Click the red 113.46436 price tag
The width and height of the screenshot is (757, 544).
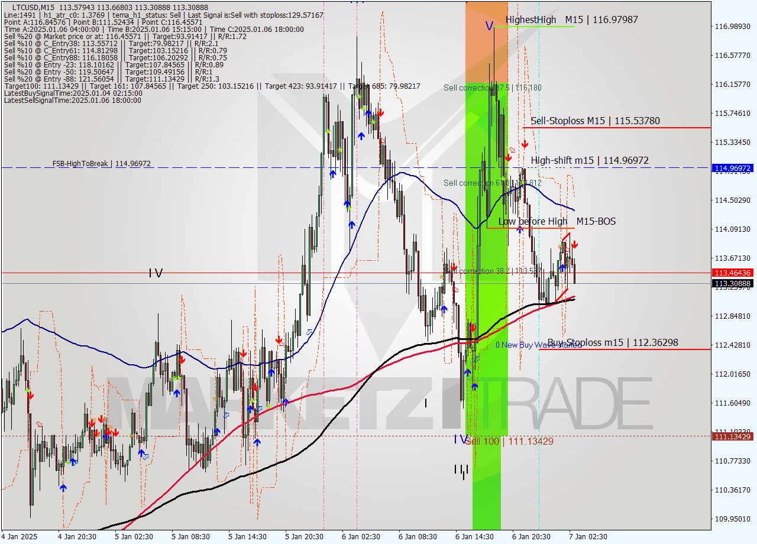(733, 273)
